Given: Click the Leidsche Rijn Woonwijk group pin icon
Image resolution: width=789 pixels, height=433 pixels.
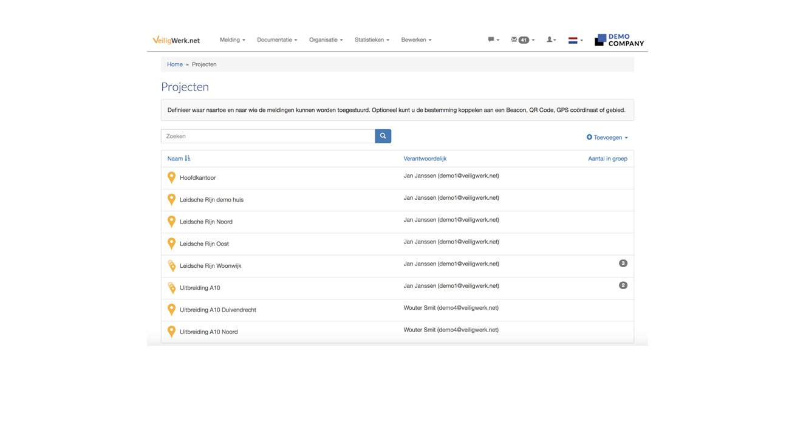Looking at the screenshot, I should coord(171,265).
